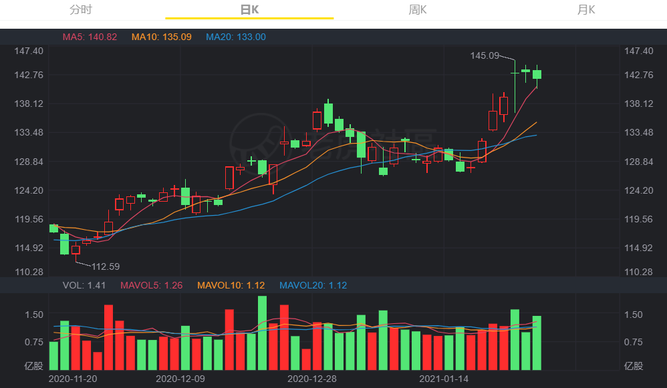Image resolution: width=667 pixels, height=388 pixels.
Task: Click the left axis 119.56 price label
Action: point(29,219)
